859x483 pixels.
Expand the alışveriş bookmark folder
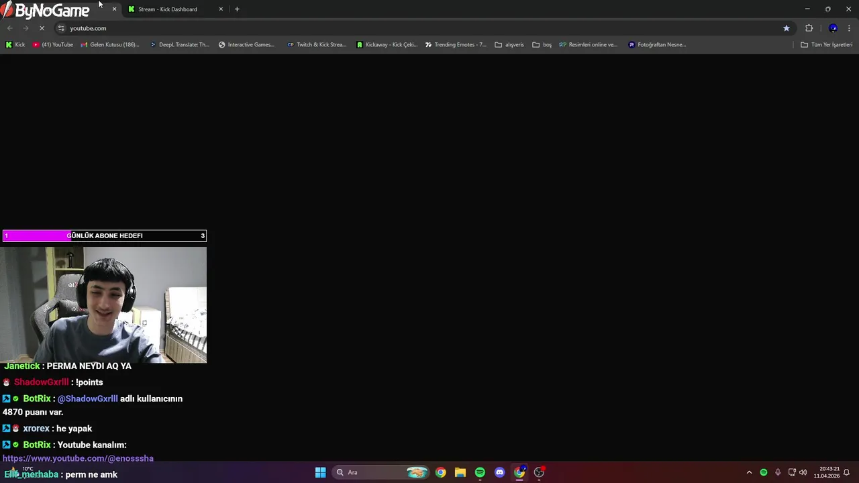[x=509, y=45]
